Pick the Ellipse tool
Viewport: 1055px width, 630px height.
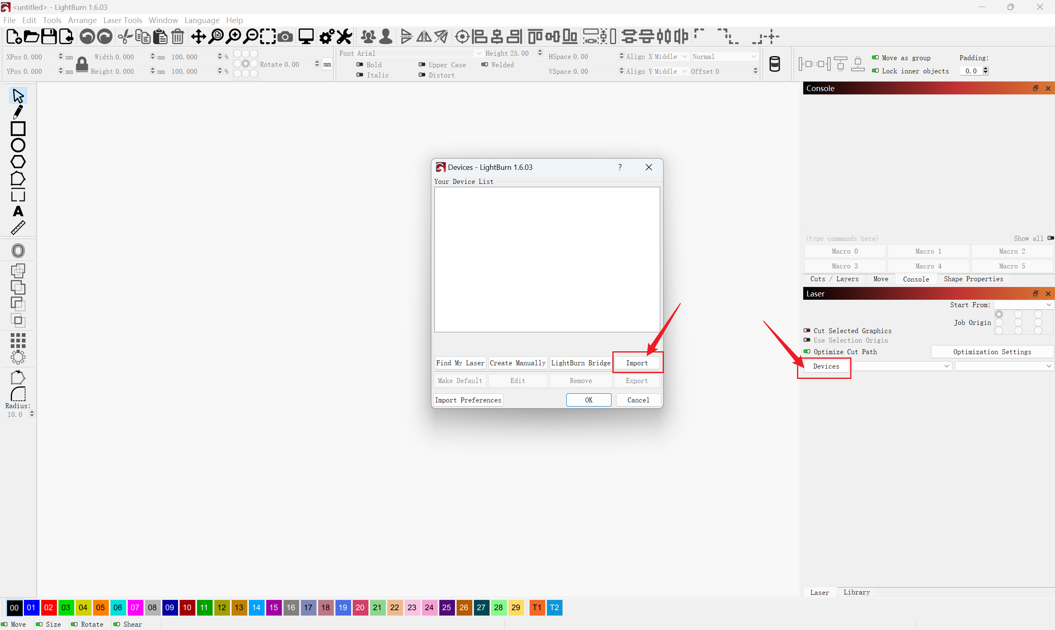click(18, 145)
